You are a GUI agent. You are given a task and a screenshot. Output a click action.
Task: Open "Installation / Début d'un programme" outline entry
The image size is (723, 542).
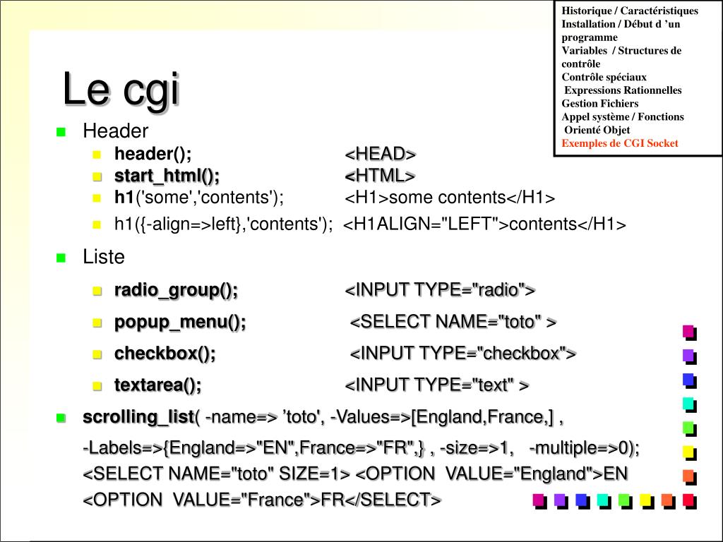coord(621,30)
